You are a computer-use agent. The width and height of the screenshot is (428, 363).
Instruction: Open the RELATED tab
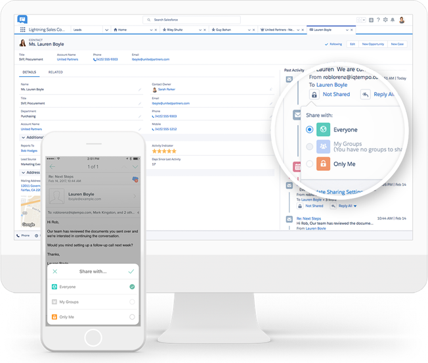pyautogui.click(x=55, y=72)
